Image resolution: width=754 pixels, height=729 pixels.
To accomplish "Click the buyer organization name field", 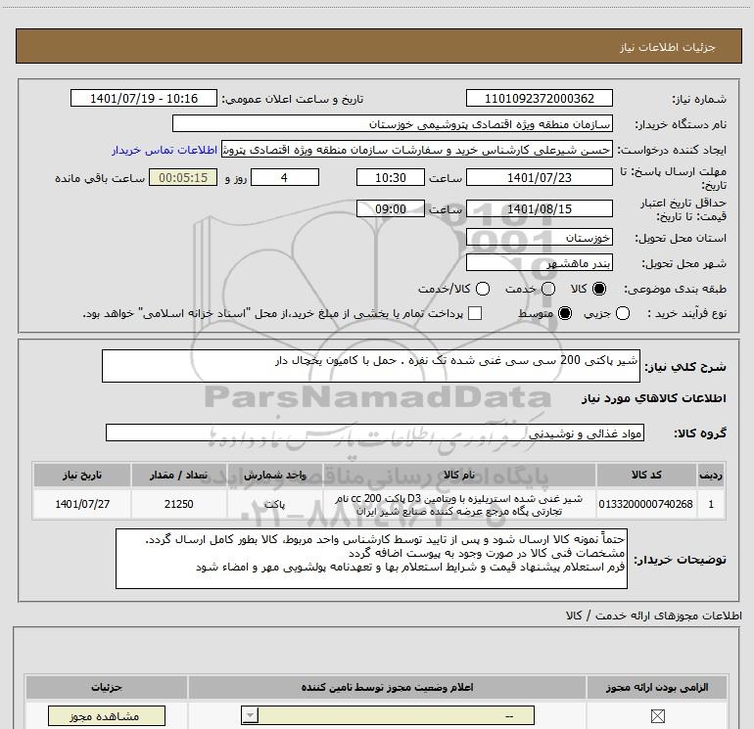I will [393, 124].
